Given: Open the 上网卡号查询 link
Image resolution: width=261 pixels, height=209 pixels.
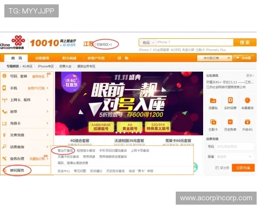Looking at the screenshot, I should 140,151.
